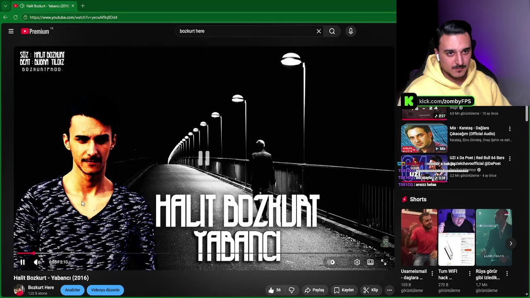Image resolution: width=530 pixels, height=298 pixels.
Task: Open the UZI x Da Poet Red Bull thumbnail
Action: click(424, 168)
